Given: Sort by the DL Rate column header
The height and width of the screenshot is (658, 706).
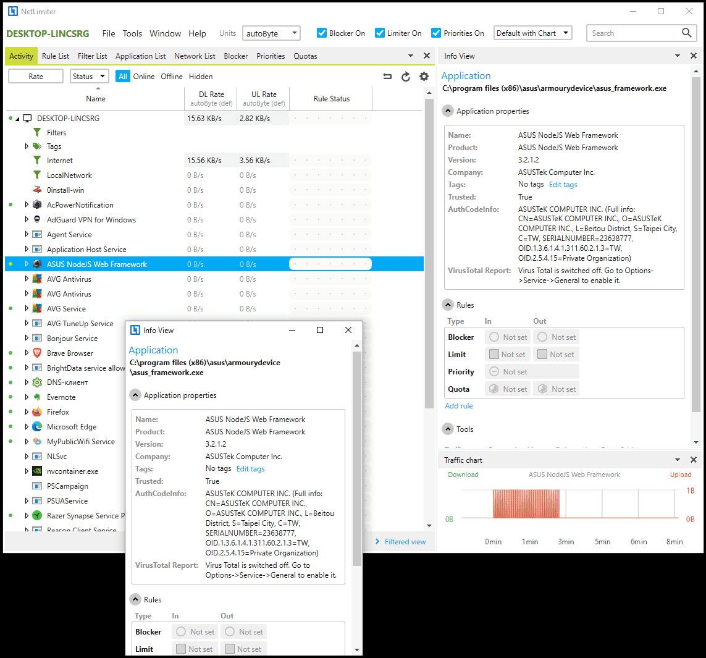Looking at the screenshot, I should (211, 99).
